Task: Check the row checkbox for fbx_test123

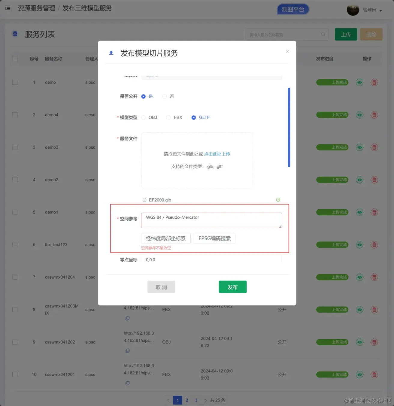Action: pyautogui.click(x=15, y=245)
